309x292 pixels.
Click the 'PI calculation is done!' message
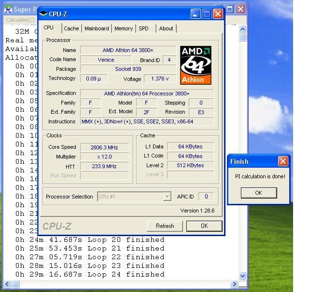coord(260,176)
